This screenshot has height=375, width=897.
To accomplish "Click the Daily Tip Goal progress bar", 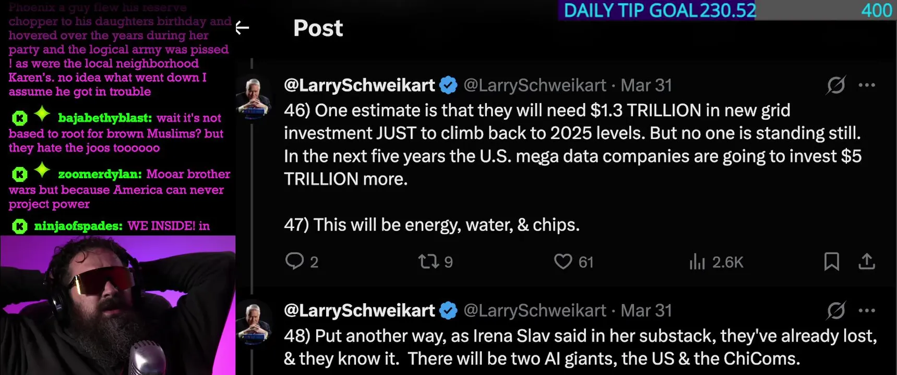I will pos(726,10).
